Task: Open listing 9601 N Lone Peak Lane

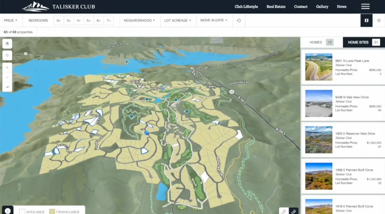Action: (x=343, y=67)
